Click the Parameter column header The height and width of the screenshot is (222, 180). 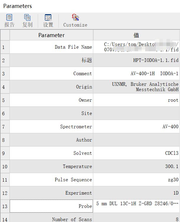tap(51, 35)
